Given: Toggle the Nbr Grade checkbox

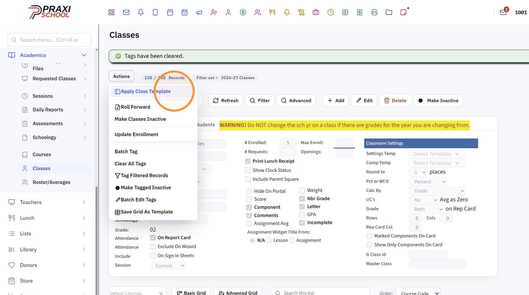Looking at the screenshot, I should pos(302,199).
